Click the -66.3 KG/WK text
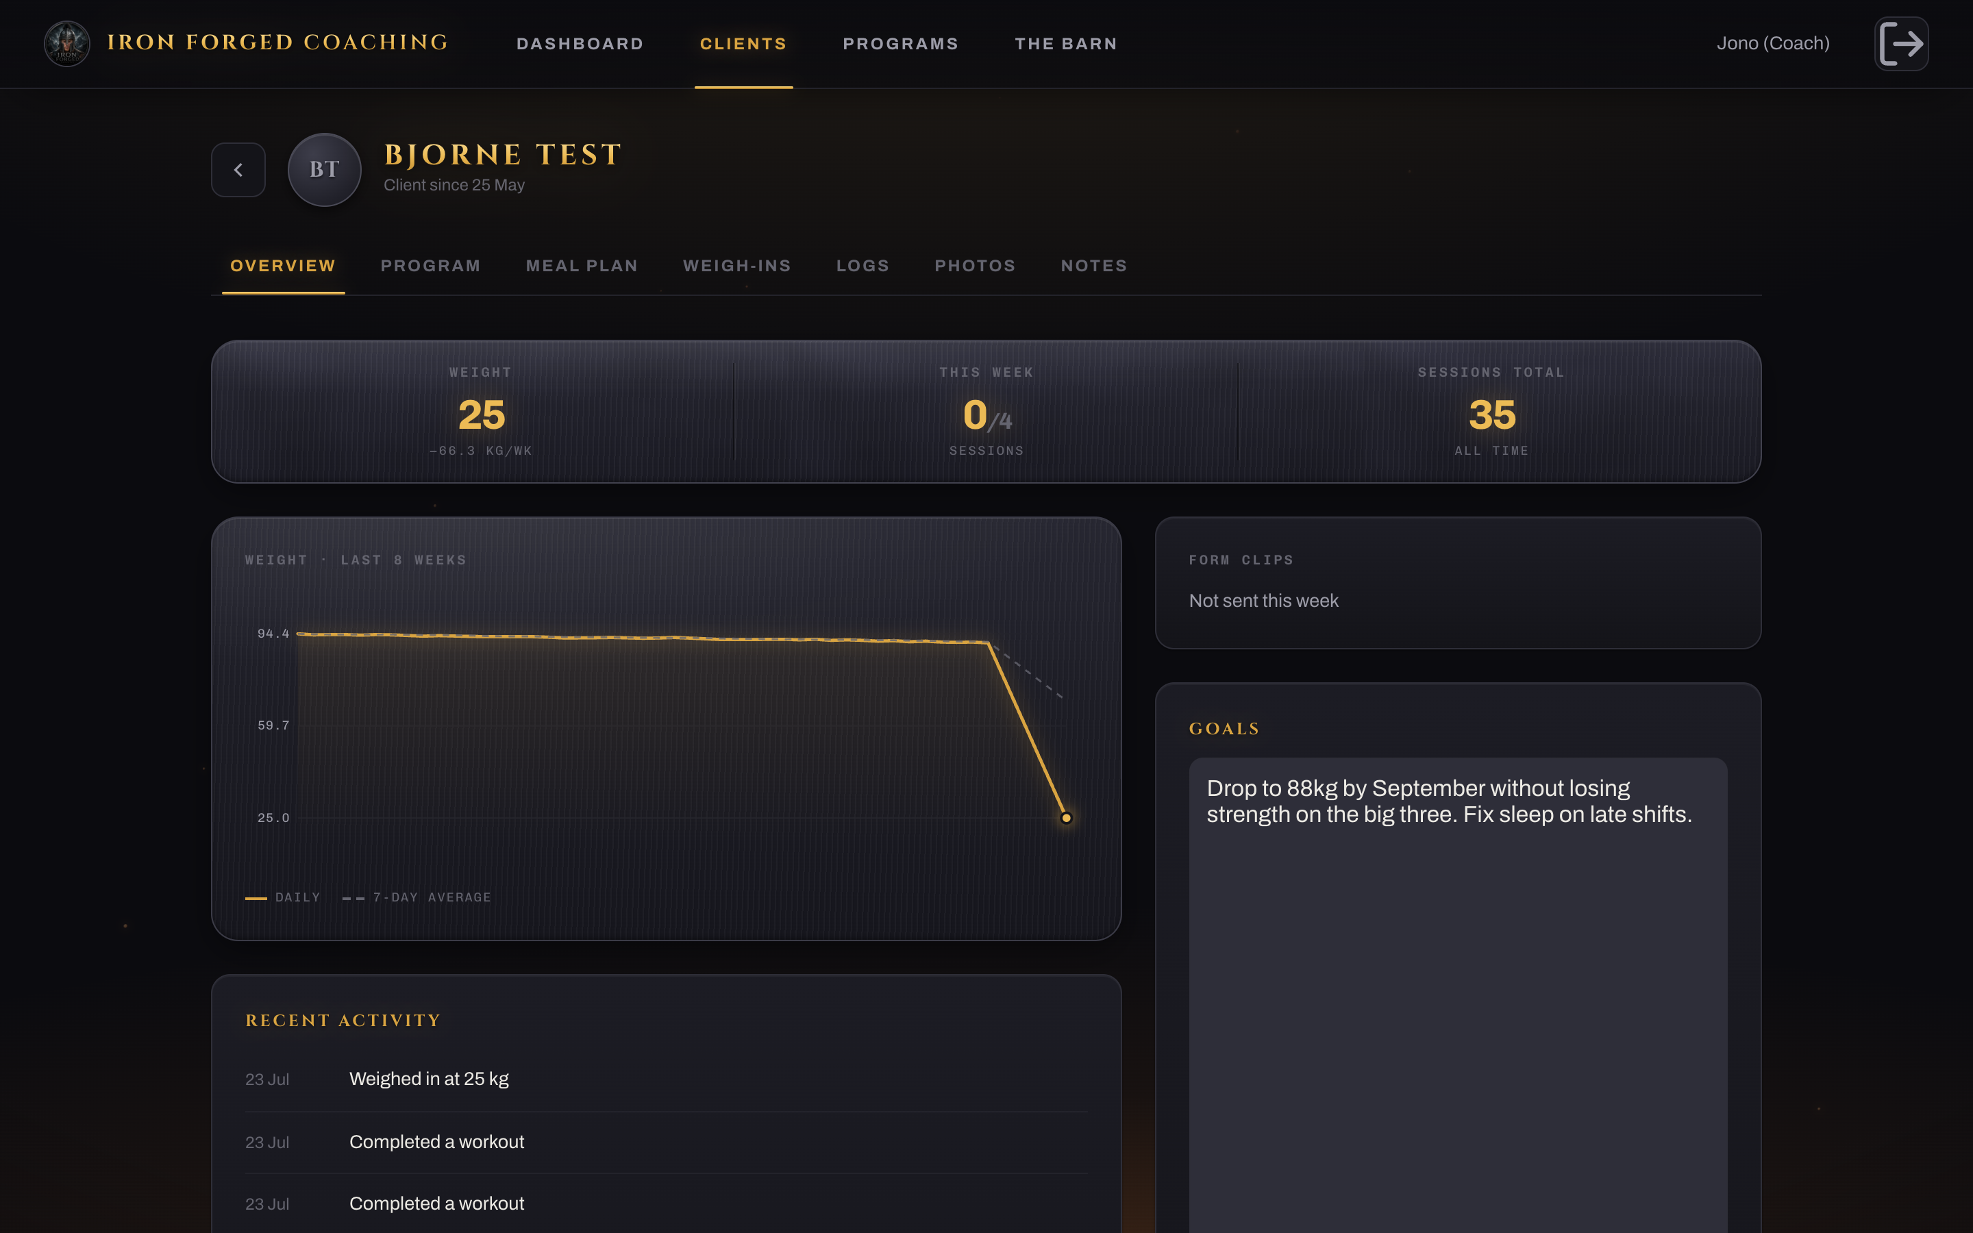Image resolution: width=1973 pixels, height=1233 pixels. tap(481, 451)
